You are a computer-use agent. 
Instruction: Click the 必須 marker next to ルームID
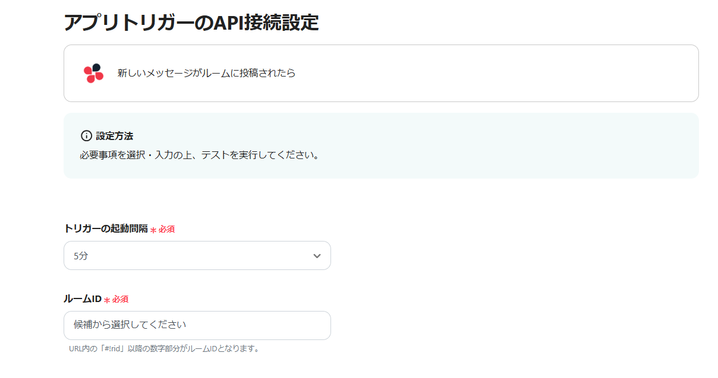coord(120,299)
